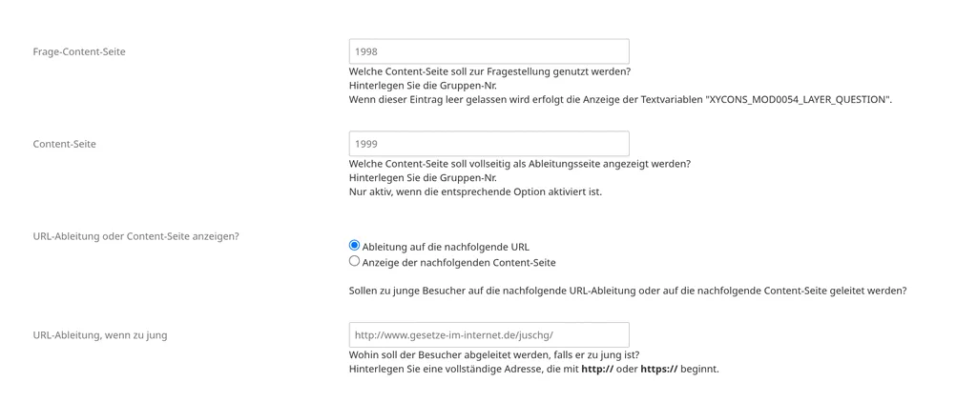This screenshot has width=977, height=402.
Task: Click the bold 'https://' text in the hint
Action: coord(658,369)
